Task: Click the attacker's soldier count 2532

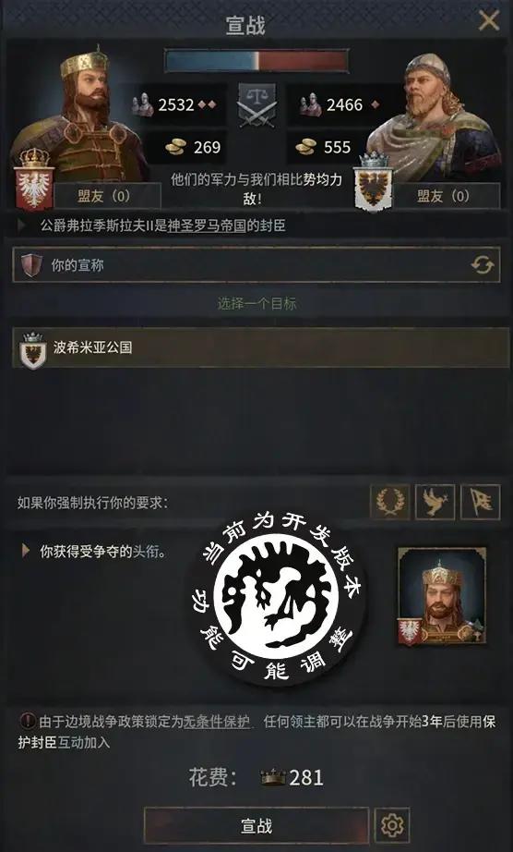Action: point(178,104)
